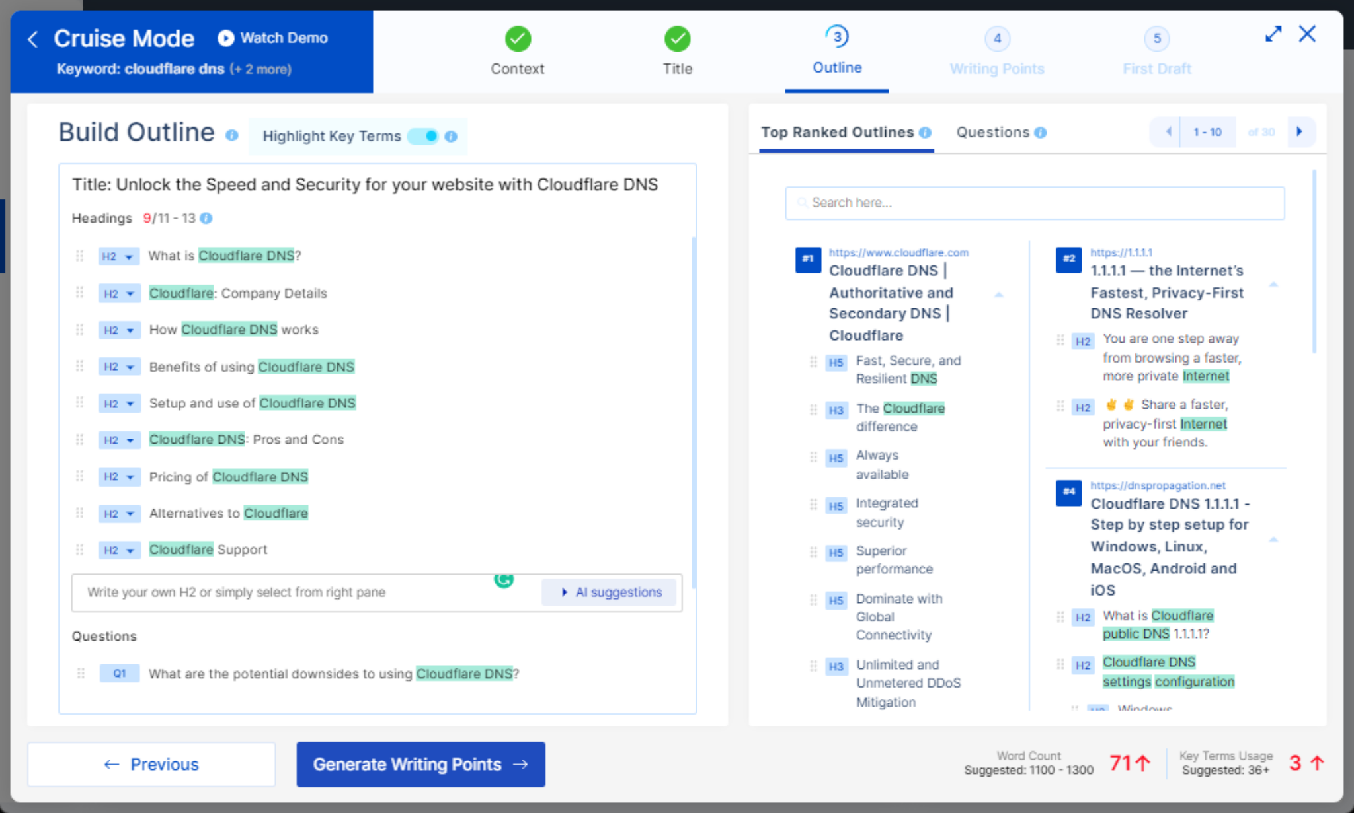
Task: Open heading level dropdown for 'Cloudflare Support'
Action: 119,550
